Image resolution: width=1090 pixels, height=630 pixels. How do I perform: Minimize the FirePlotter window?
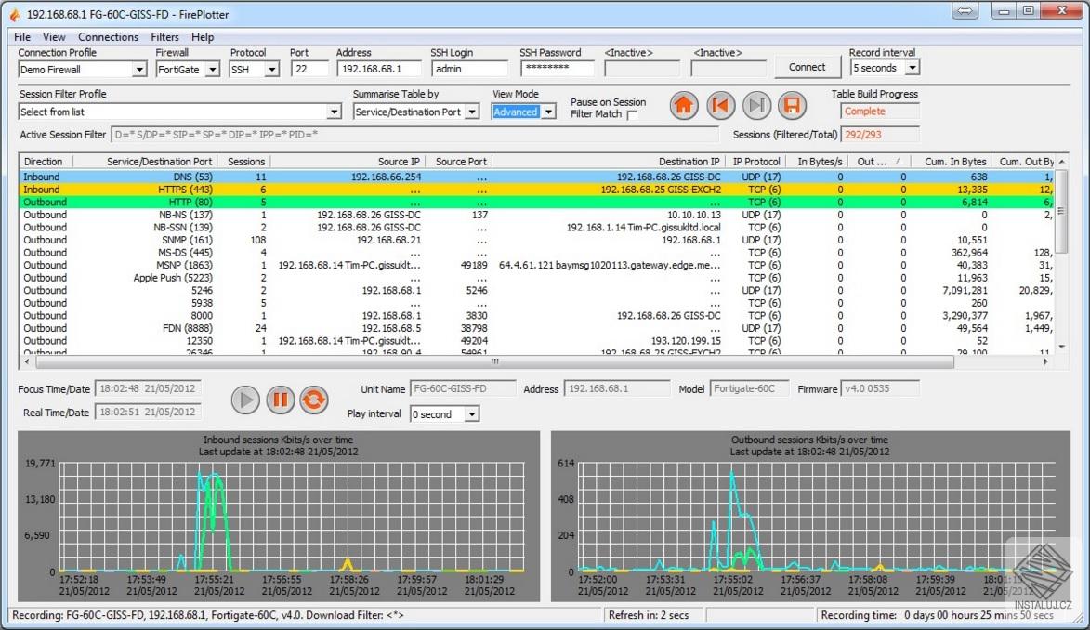pyautogui.click(x=1003, y=10)
